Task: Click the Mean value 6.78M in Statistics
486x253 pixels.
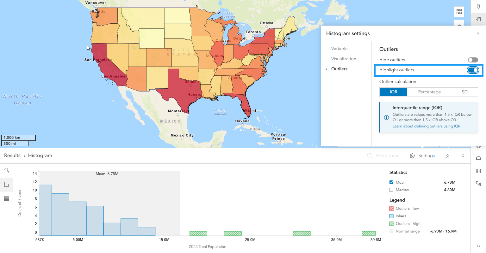Action: tap(450, 182)
